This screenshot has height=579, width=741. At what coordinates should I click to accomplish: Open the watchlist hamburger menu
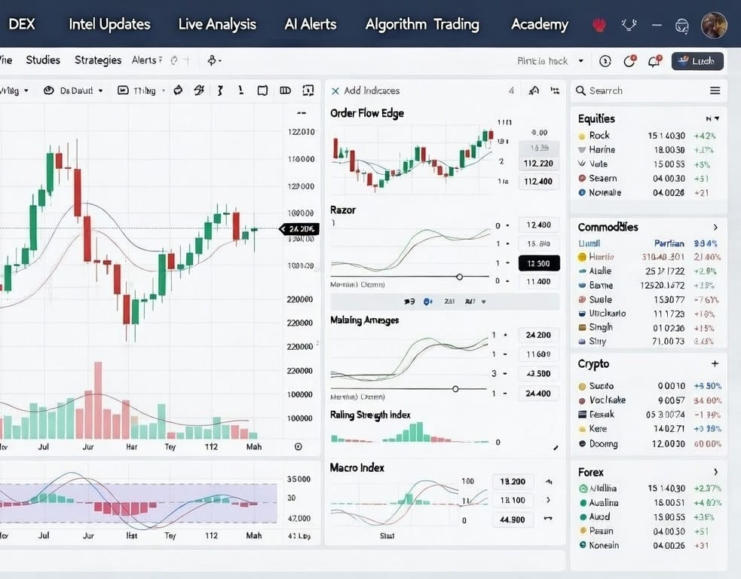pyautogui.click(x=715, y=90)
